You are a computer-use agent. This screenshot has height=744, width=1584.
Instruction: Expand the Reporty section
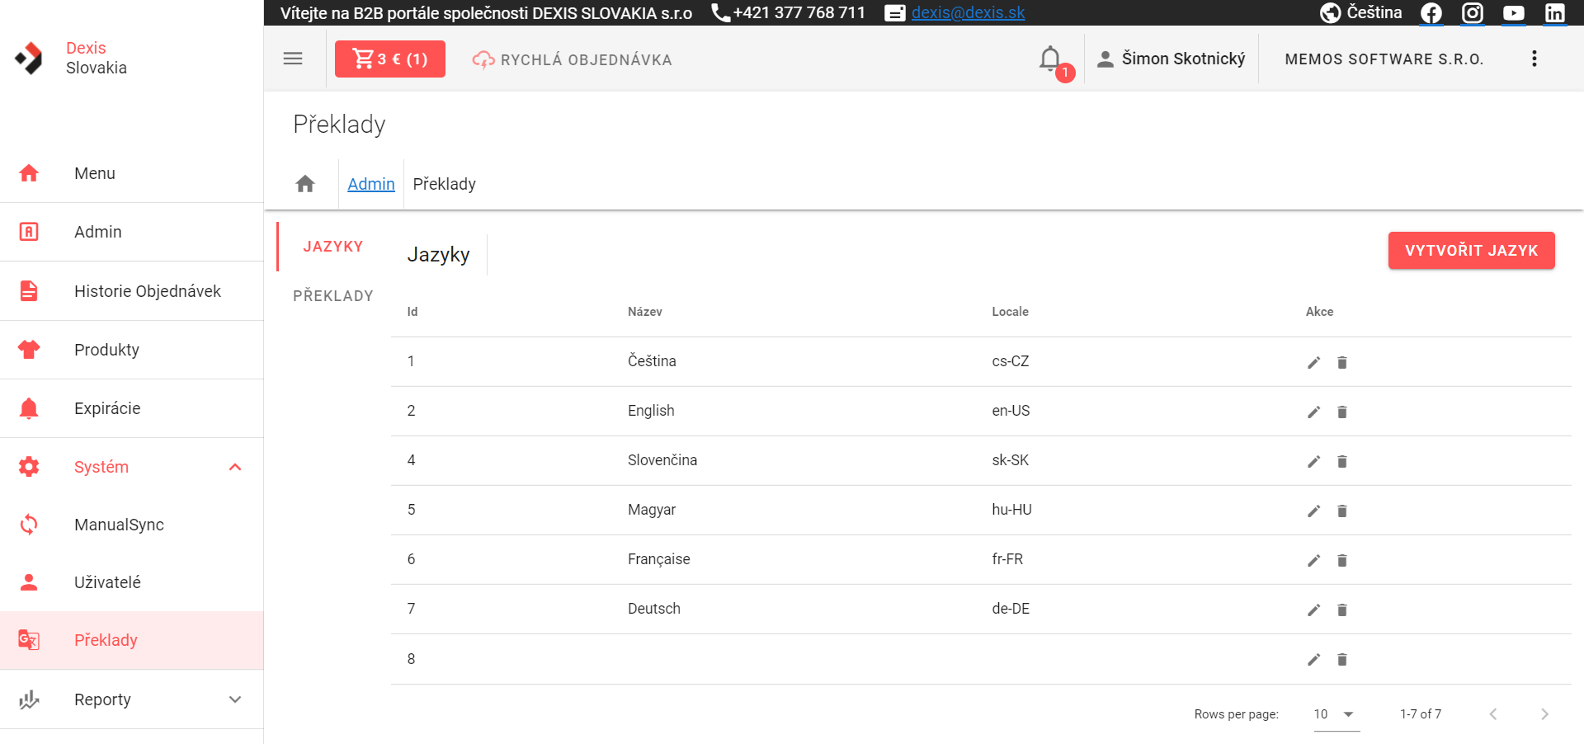click(132, 699)
